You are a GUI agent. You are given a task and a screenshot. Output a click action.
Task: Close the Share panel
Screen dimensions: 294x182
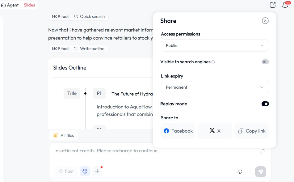[x=265, y=21]
